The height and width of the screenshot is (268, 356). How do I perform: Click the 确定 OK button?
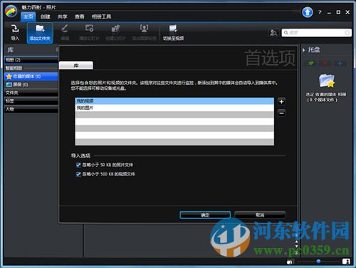pyautogui.click(x=205, y=215)
